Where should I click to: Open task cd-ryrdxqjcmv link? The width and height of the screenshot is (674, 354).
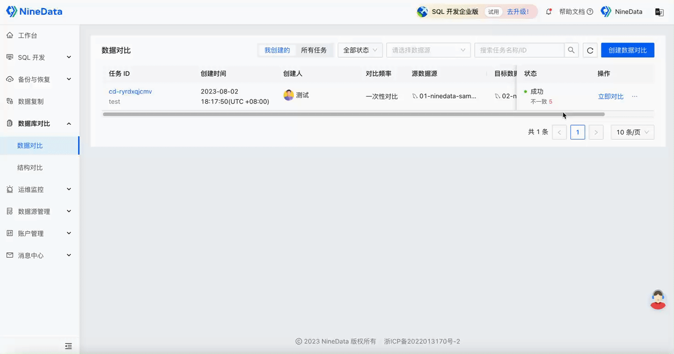(x=130, y=91)
